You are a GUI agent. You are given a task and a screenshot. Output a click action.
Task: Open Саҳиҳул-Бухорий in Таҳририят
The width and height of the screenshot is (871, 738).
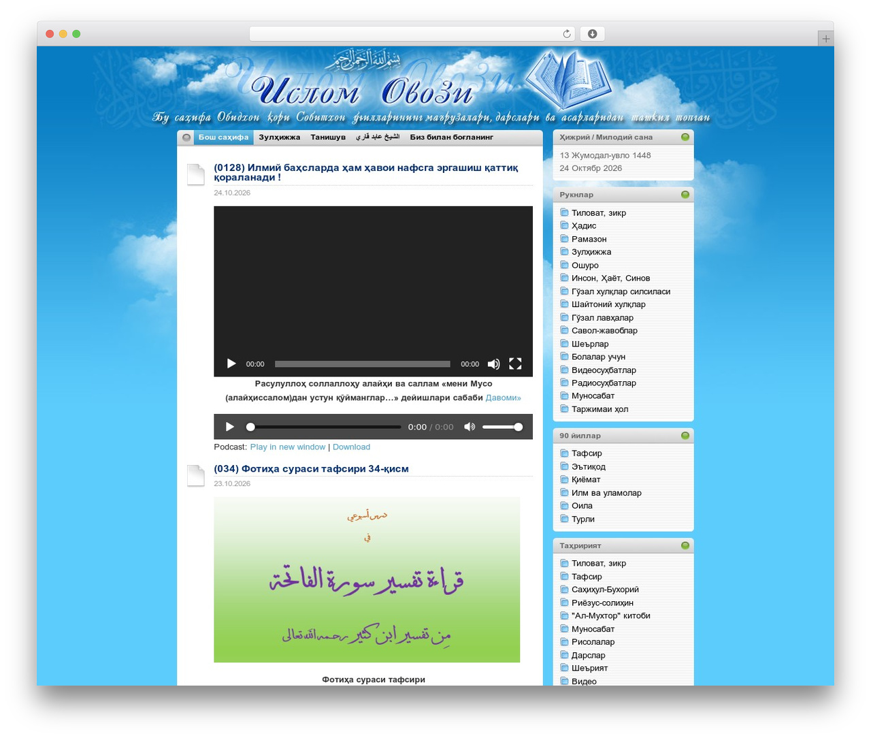[605, 590]
